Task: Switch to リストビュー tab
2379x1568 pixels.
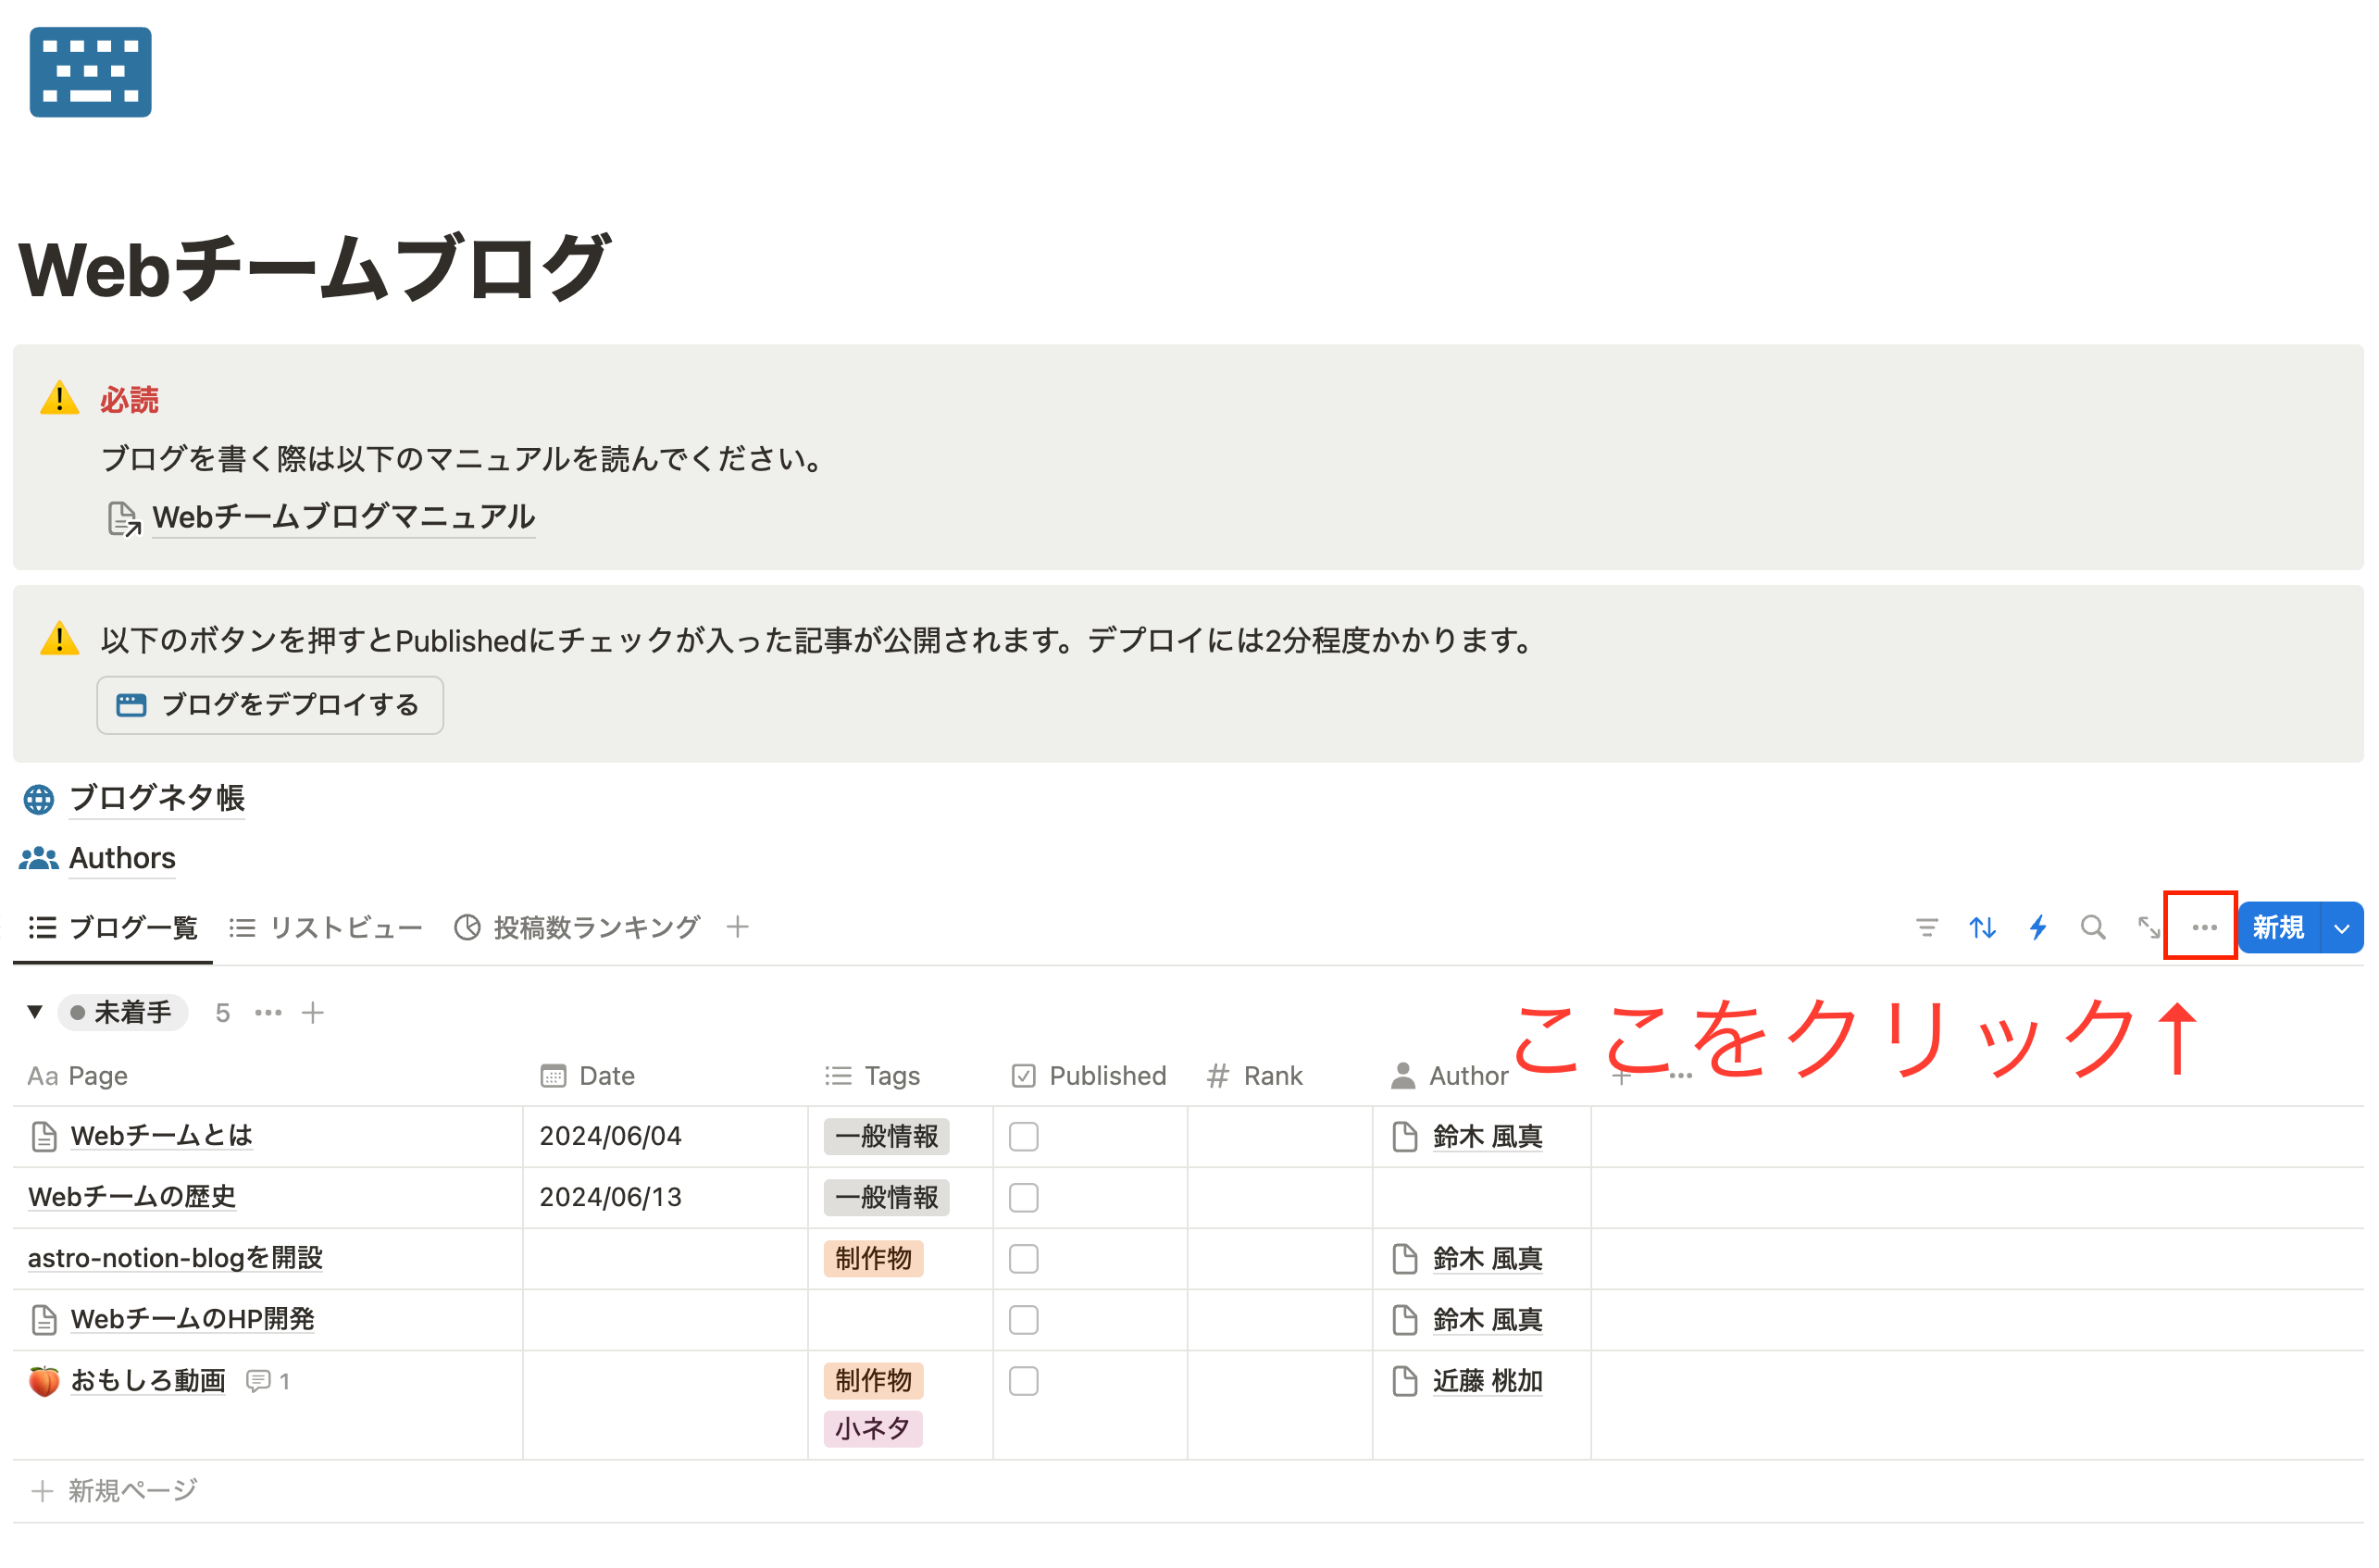Action: (327, 928)
